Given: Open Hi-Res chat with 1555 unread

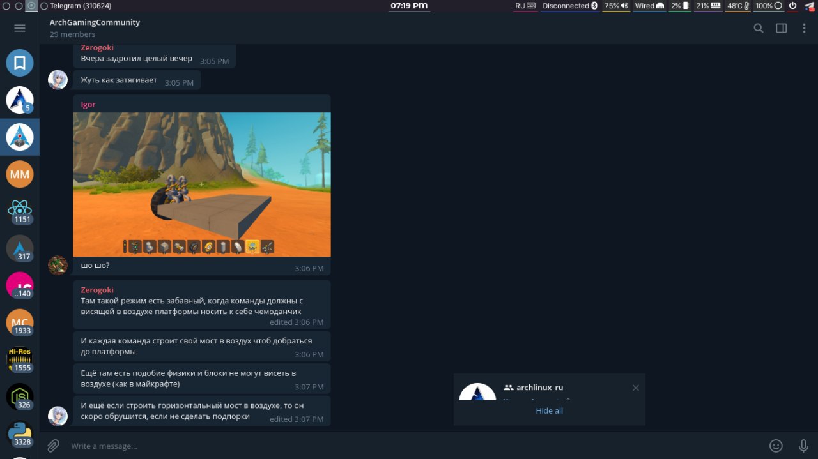Looking at the screenshot, I should tap(20, 359).
